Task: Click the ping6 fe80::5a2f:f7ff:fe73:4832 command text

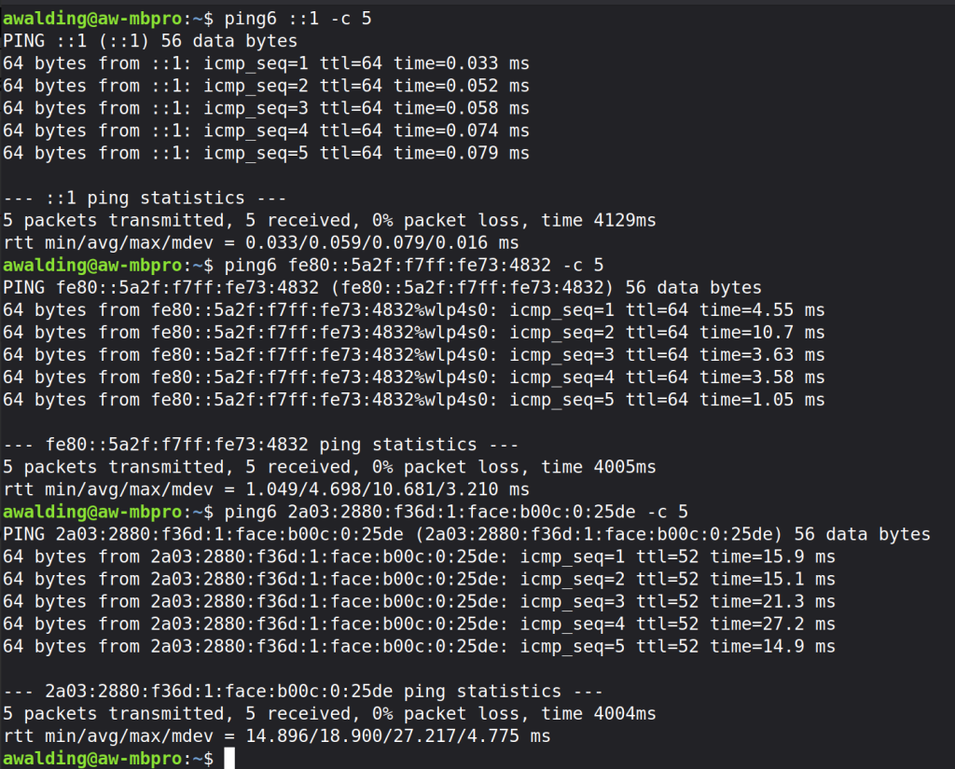Action: 414,265
